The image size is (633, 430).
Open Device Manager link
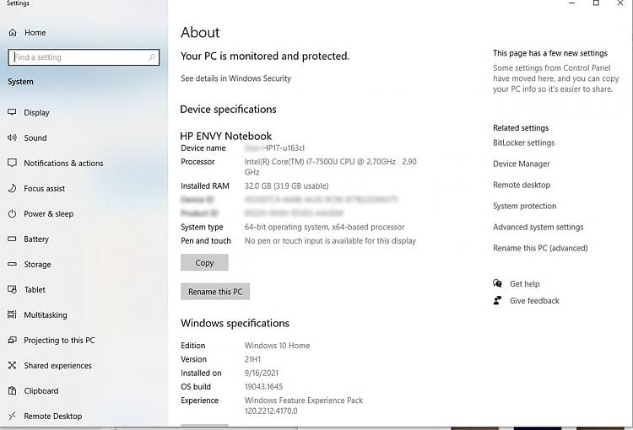(x=522, y=164)
